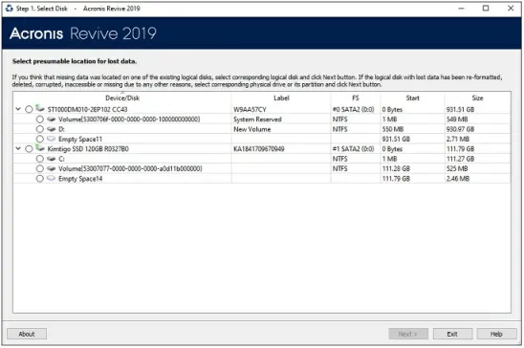Click the ST1000DM010 hard drive icon
This screenshot has height=348, width=524.
[40, 108]
